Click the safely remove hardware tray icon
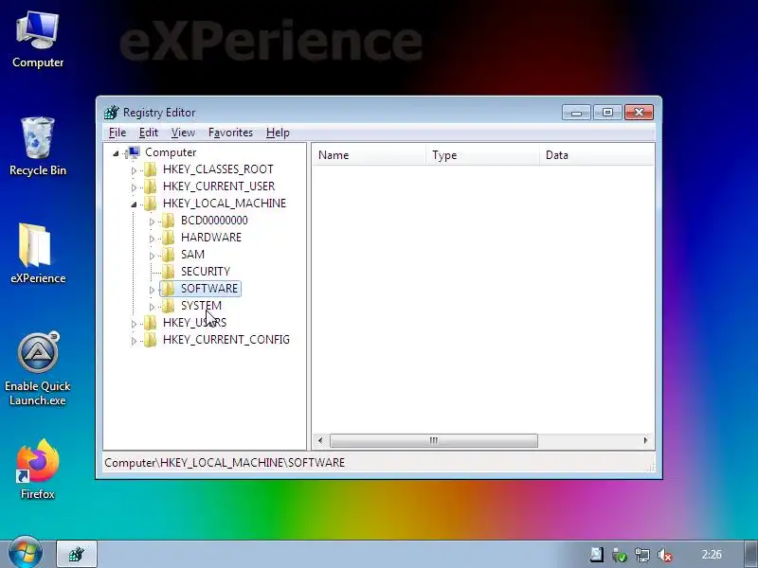 point(620,555)
